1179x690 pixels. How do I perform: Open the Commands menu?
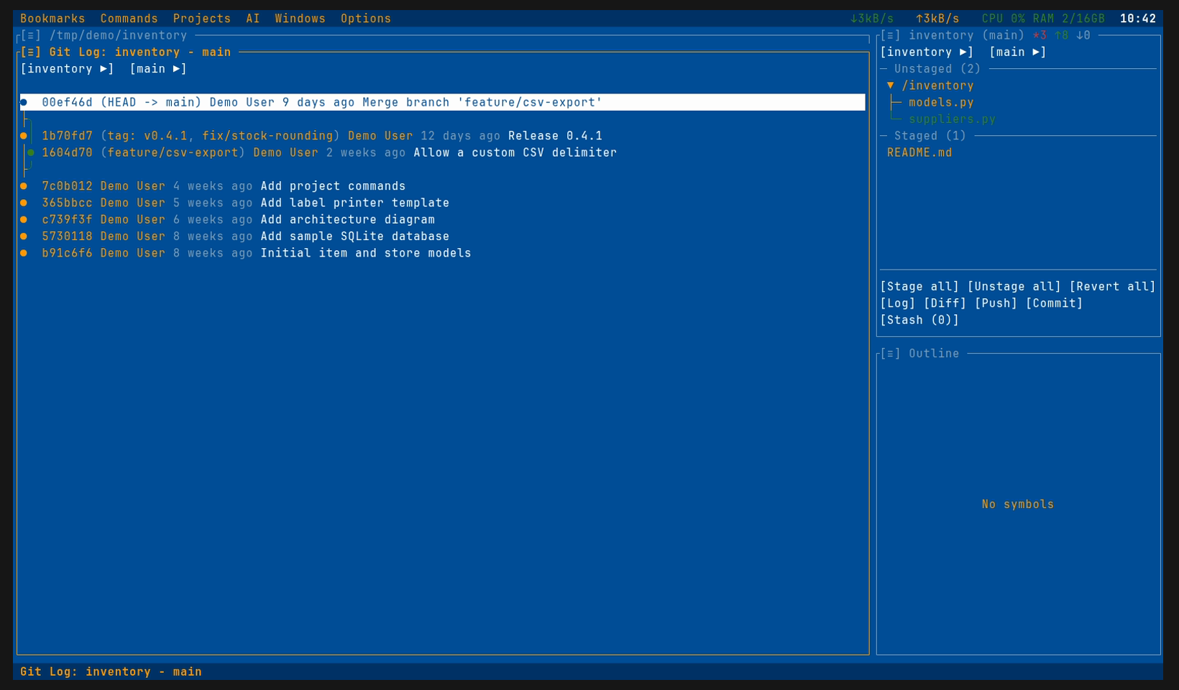coord(129,19)
